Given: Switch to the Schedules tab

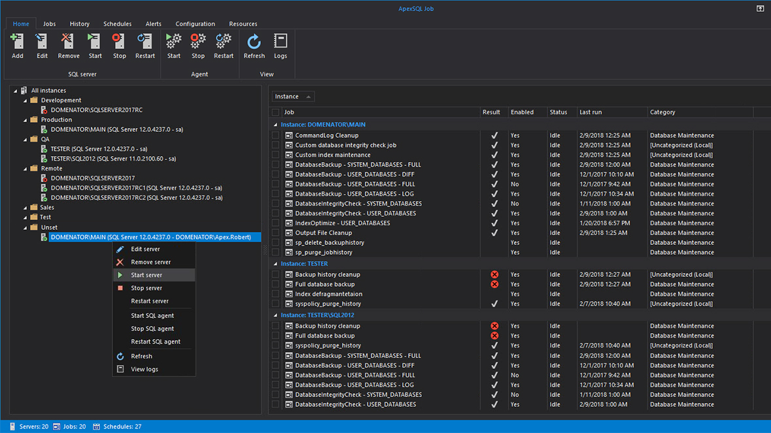Looking at the screenshot, I should click(x=117, y=24).
